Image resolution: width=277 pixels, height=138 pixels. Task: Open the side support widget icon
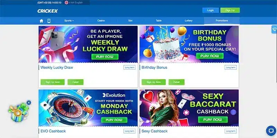click(275, 29)
